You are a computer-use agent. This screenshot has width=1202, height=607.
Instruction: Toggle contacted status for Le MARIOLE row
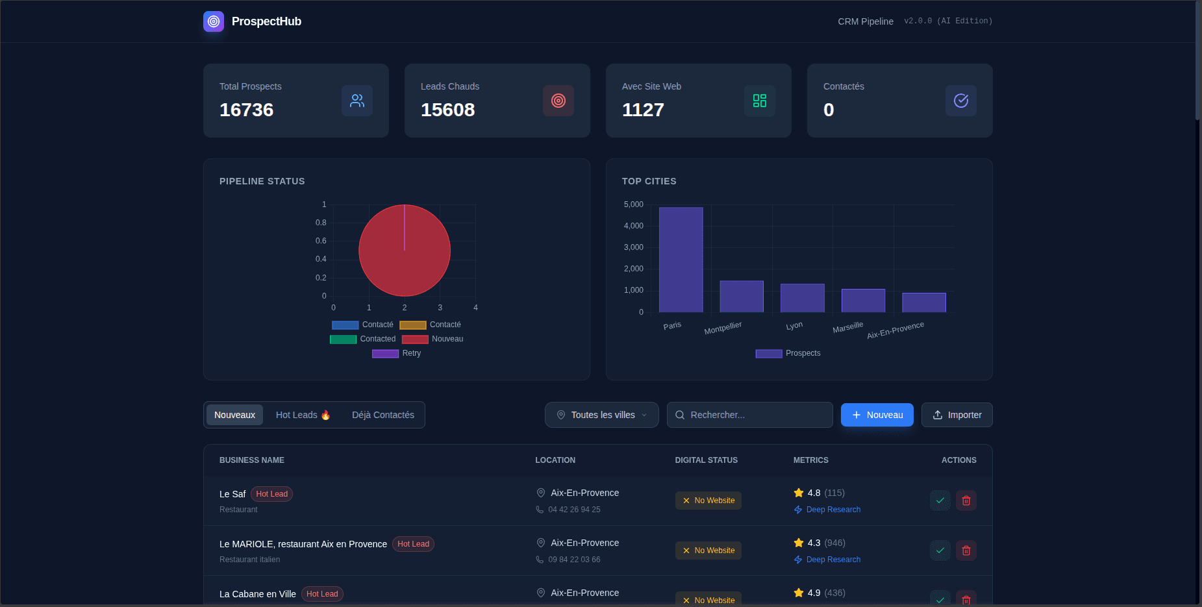coord(940,550)
